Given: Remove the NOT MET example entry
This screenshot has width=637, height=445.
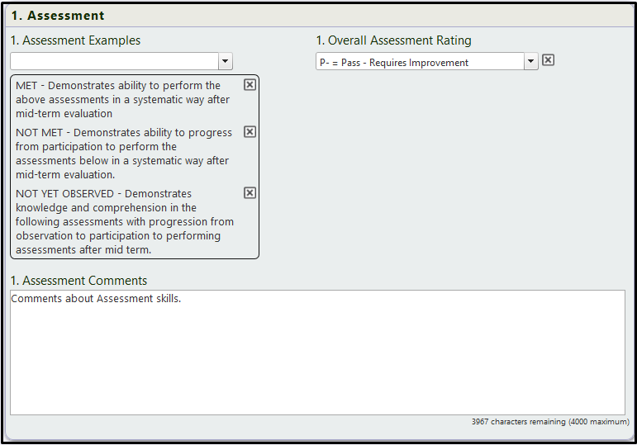Looking at the screenshot, I should pyautogui.click(x=250, y=132).
